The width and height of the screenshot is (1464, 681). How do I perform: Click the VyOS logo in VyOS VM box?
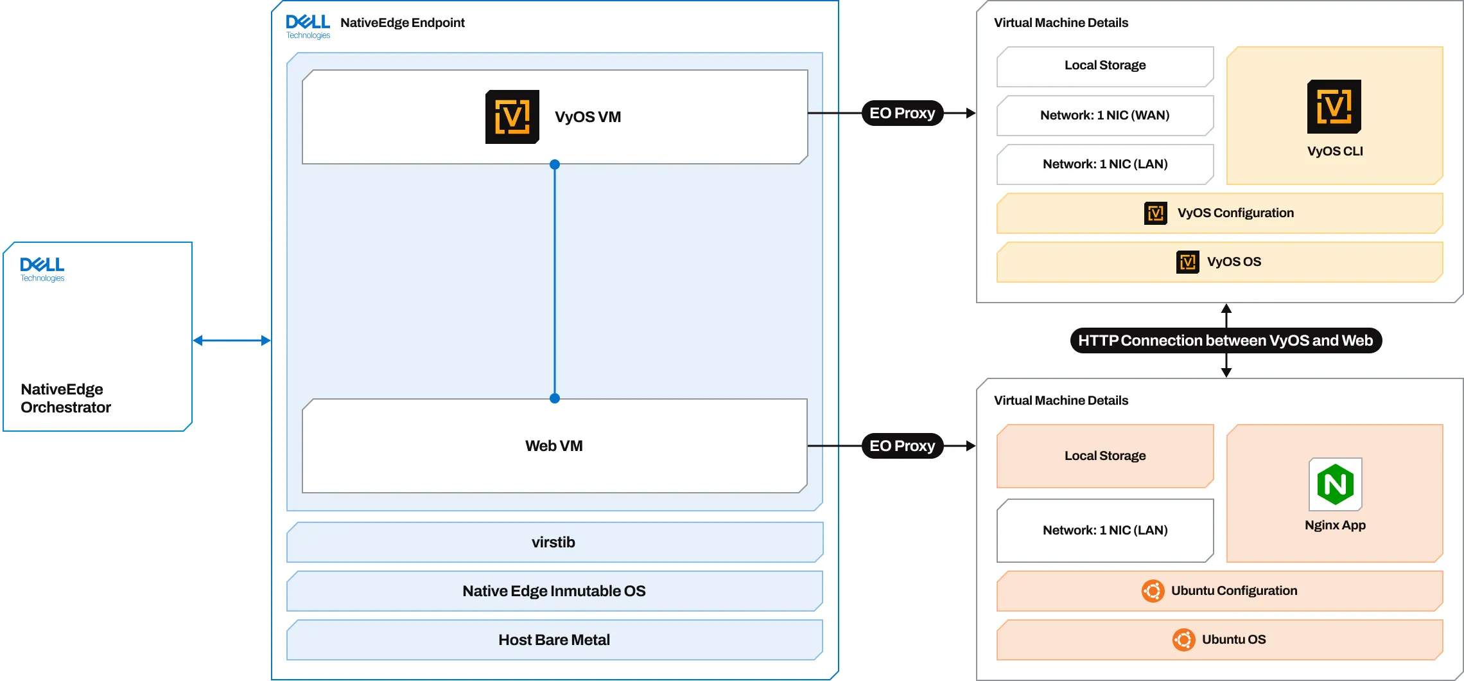tap(512, 117)
